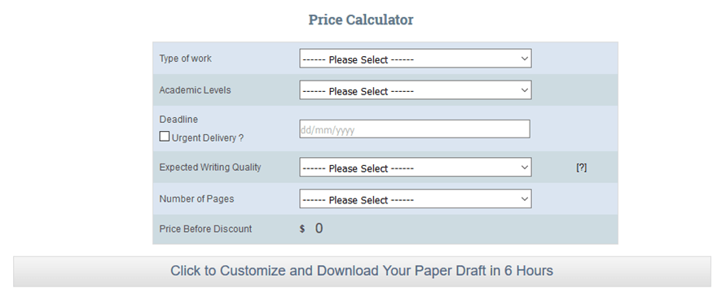726x297 pixels.
Task: Enable the Urgent Delivery checkbox
Action: tap(165, 137)
